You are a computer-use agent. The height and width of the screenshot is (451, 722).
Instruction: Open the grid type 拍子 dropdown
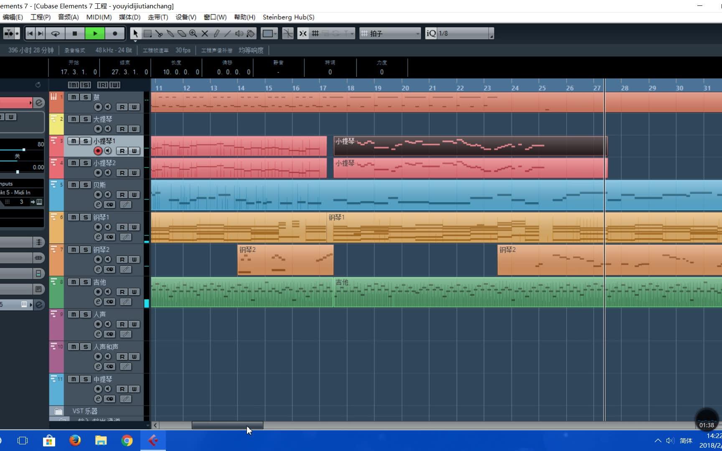pyautogui.click(x=390, y=33)
